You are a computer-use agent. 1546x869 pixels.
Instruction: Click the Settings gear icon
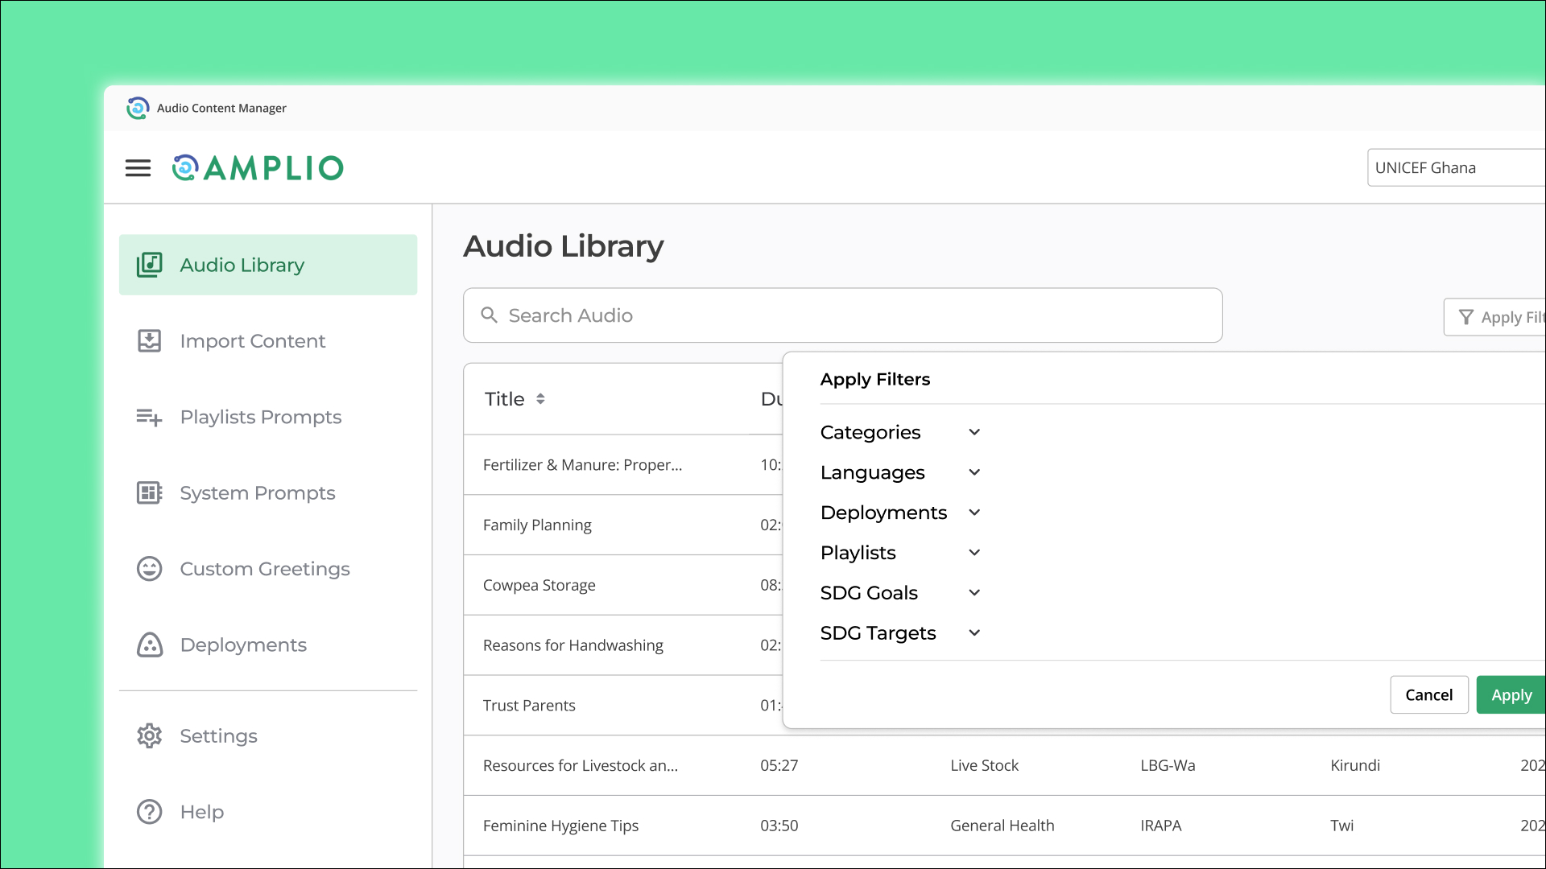[149, 735]
